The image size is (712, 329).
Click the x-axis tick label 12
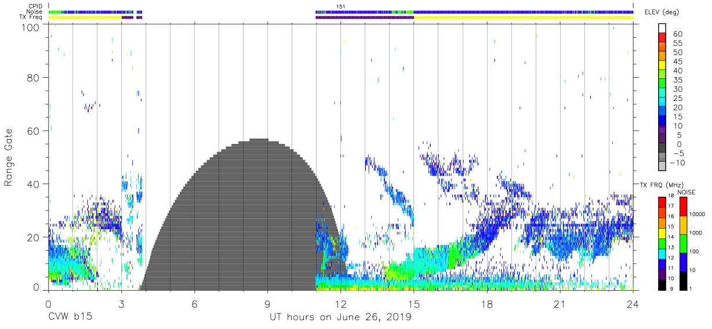pos(340,304)
